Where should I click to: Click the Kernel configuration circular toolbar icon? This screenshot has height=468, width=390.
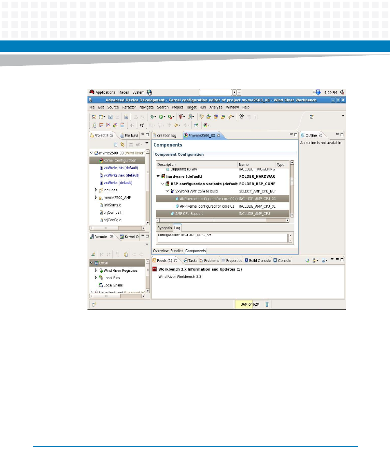click(x=205, y=125)
